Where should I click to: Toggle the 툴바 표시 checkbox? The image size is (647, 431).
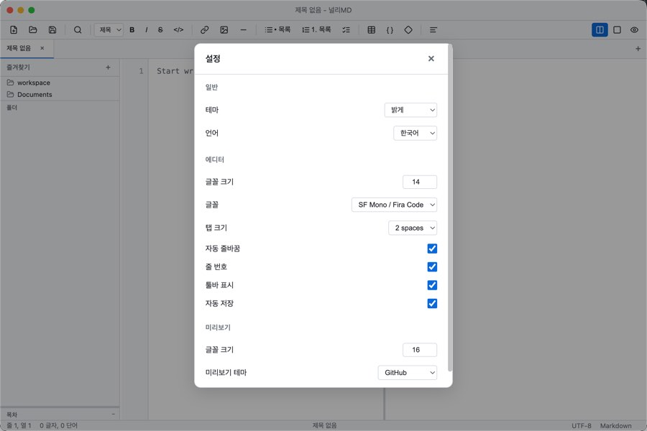432,285
